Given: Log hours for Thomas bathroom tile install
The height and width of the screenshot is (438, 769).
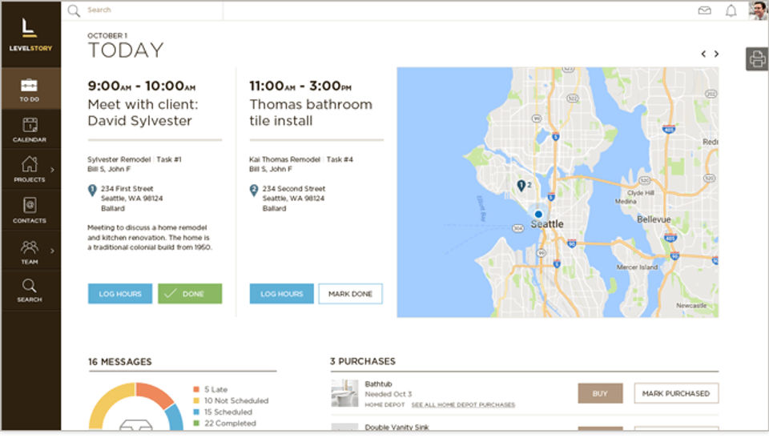Looking at the screenshot, I should pos(281,294).
